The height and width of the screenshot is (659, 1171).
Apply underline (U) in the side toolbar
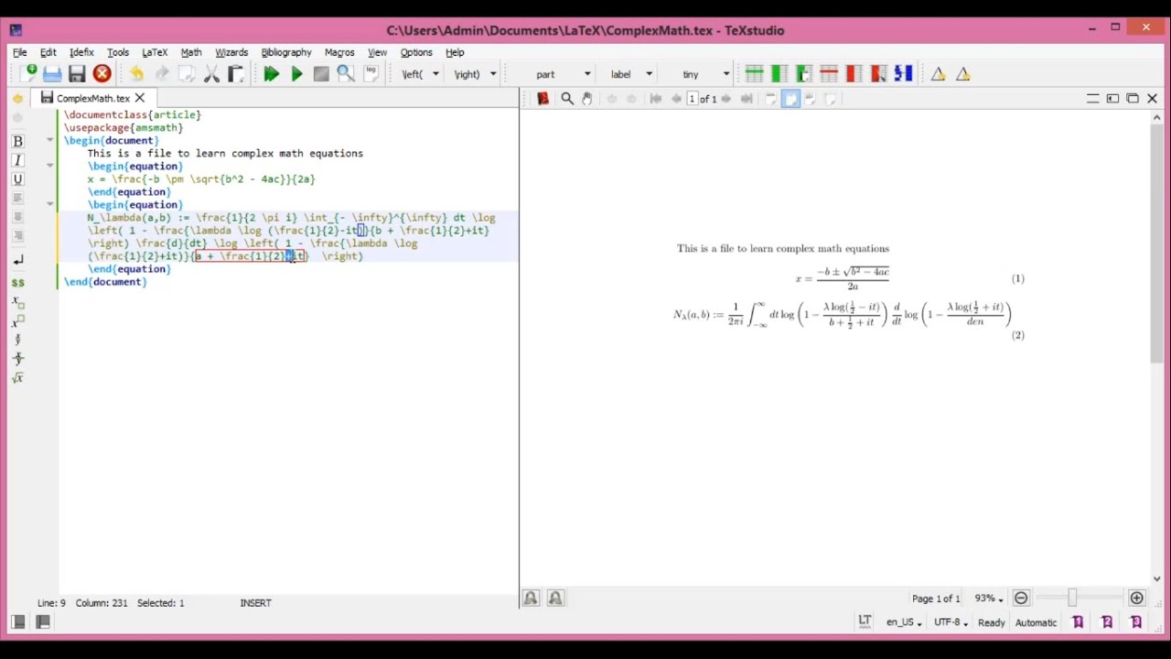click(17, 179)
